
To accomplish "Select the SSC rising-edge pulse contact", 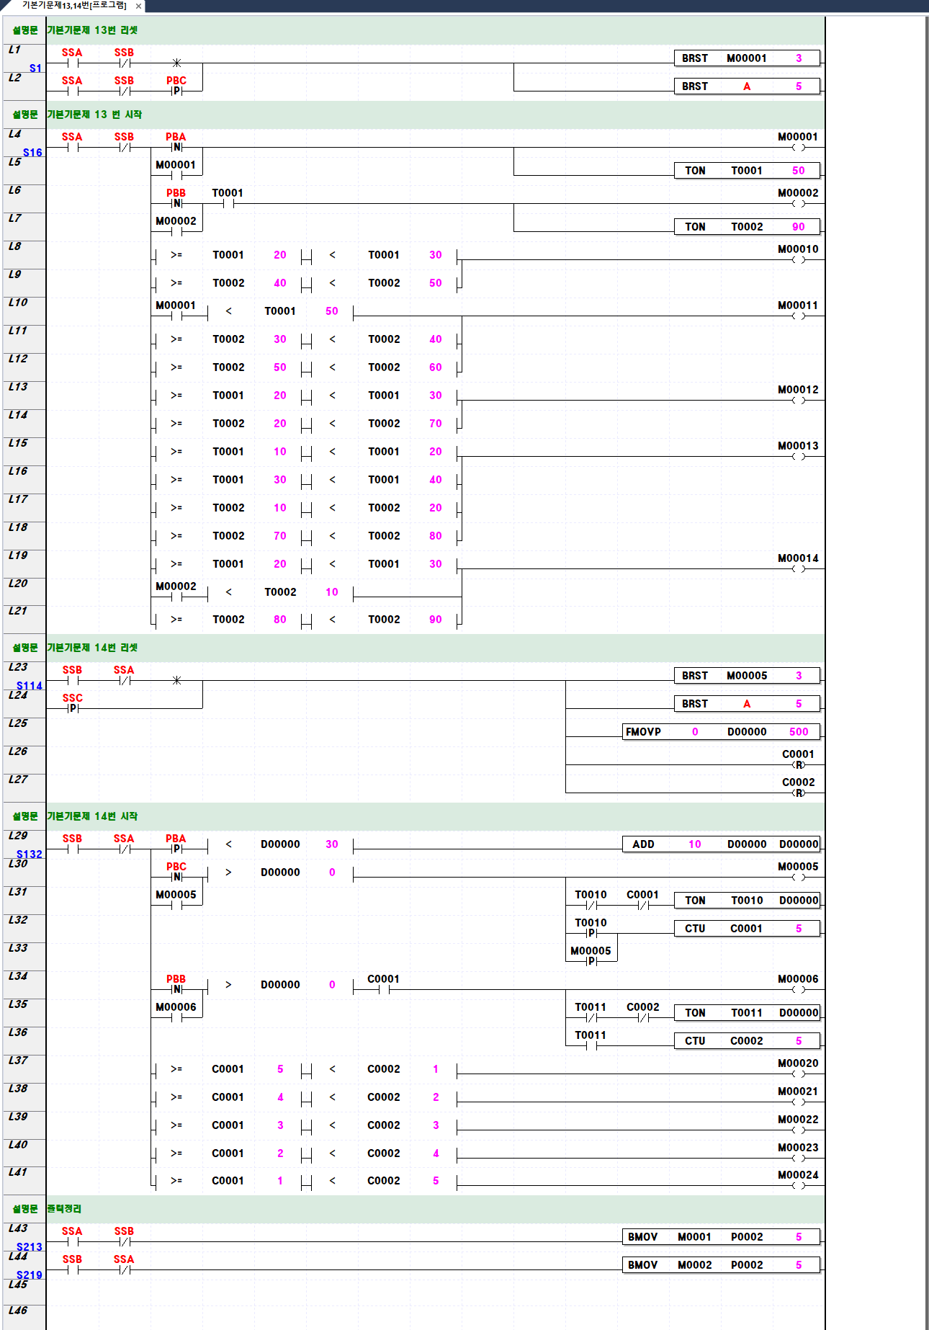I will [72, 708].
